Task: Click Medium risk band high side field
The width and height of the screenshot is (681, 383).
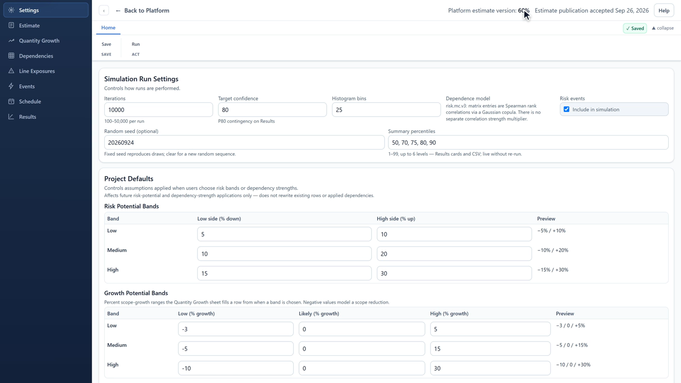Action: point(454,254)
